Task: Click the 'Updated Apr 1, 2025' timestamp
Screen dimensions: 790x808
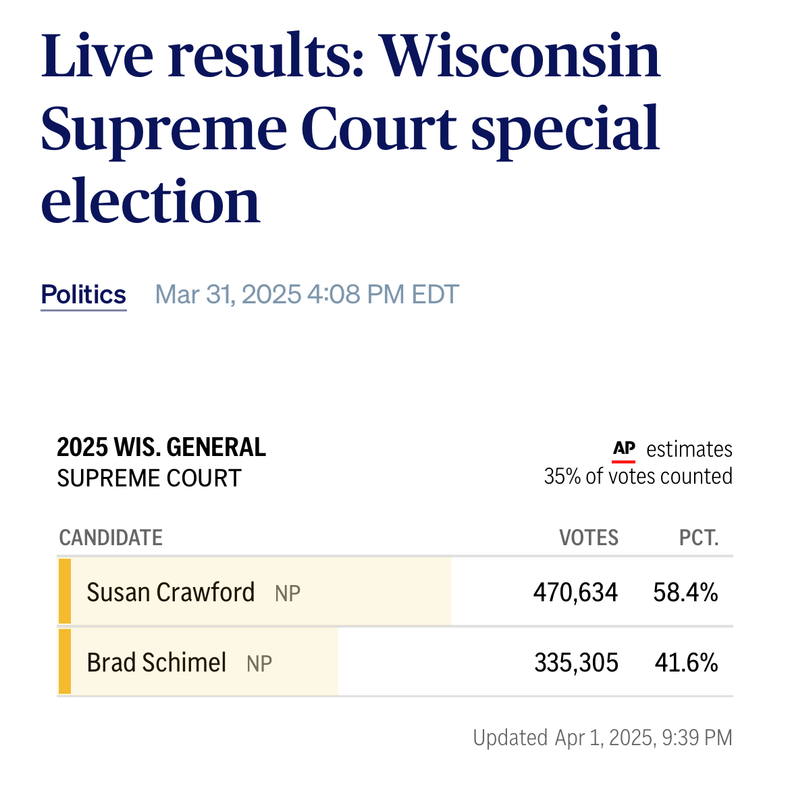Action: point(602,738)
